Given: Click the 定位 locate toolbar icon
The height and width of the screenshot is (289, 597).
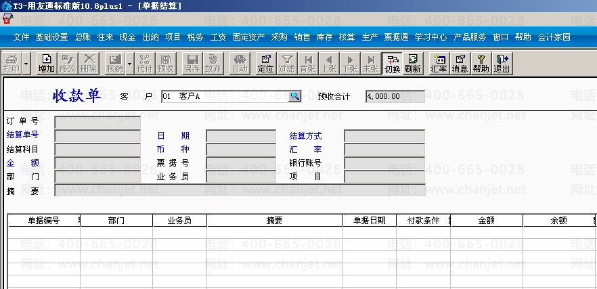Looking at the screenshot, I should tap(265, 63).
